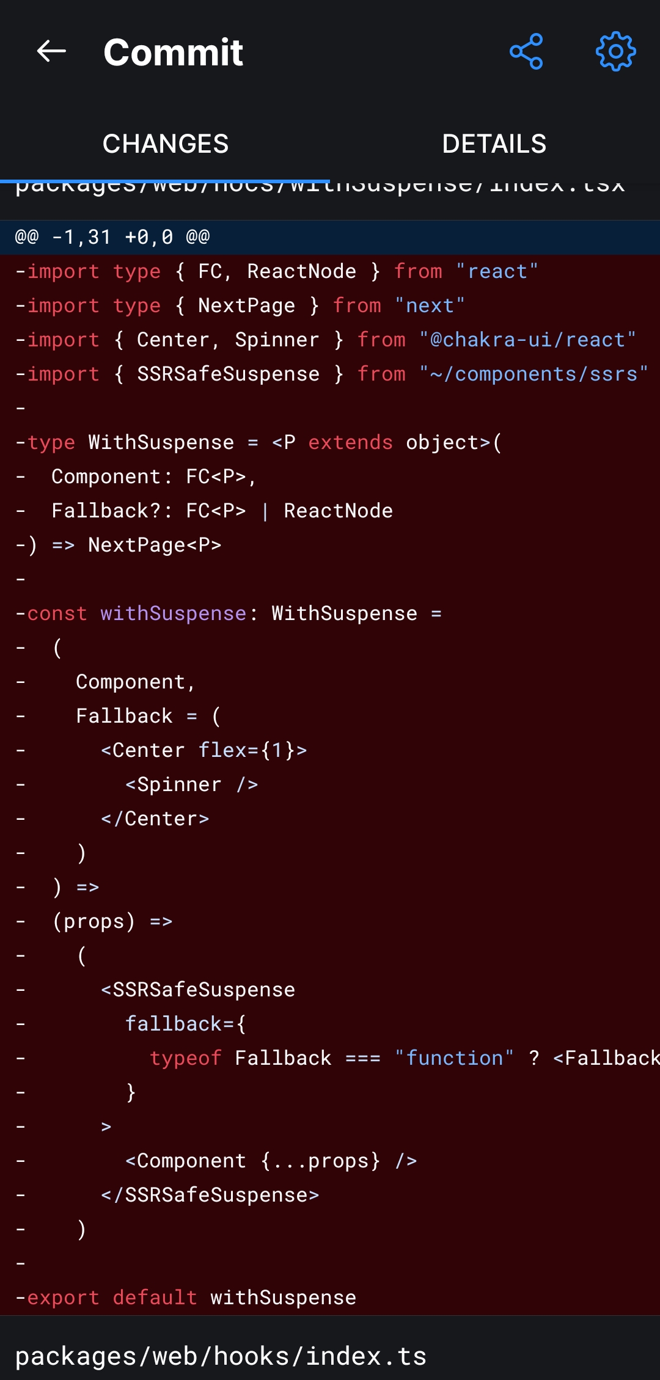Switch to the DETAILS tab
The height and width of the screenshot is (1380, 660).
pyautogui.click(x=494, y=144)
